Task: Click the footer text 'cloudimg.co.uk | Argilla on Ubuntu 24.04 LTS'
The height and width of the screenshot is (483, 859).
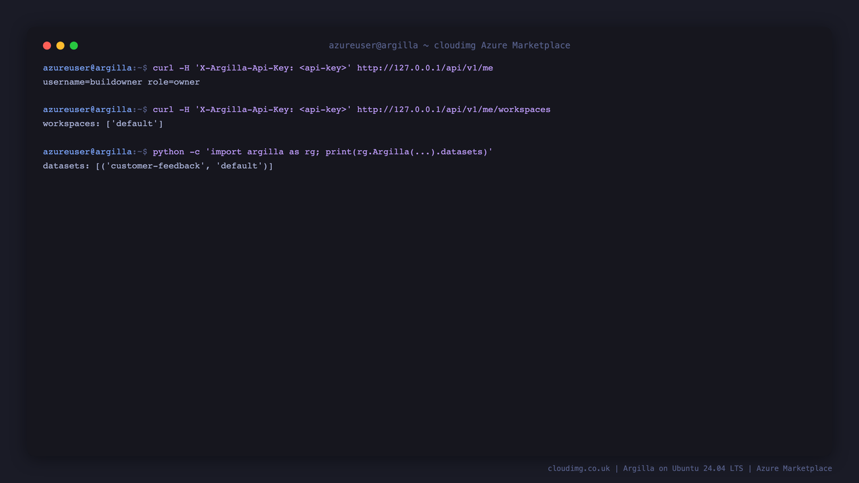Action: coord(646,468)
